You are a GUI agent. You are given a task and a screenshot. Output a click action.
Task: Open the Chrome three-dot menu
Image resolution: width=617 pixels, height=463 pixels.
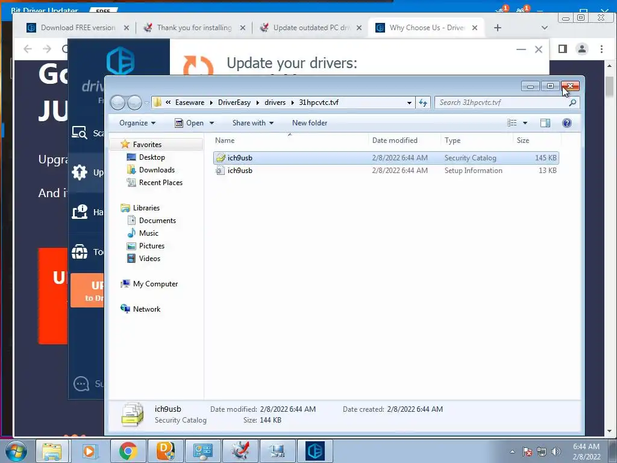(x=601, y=49)
